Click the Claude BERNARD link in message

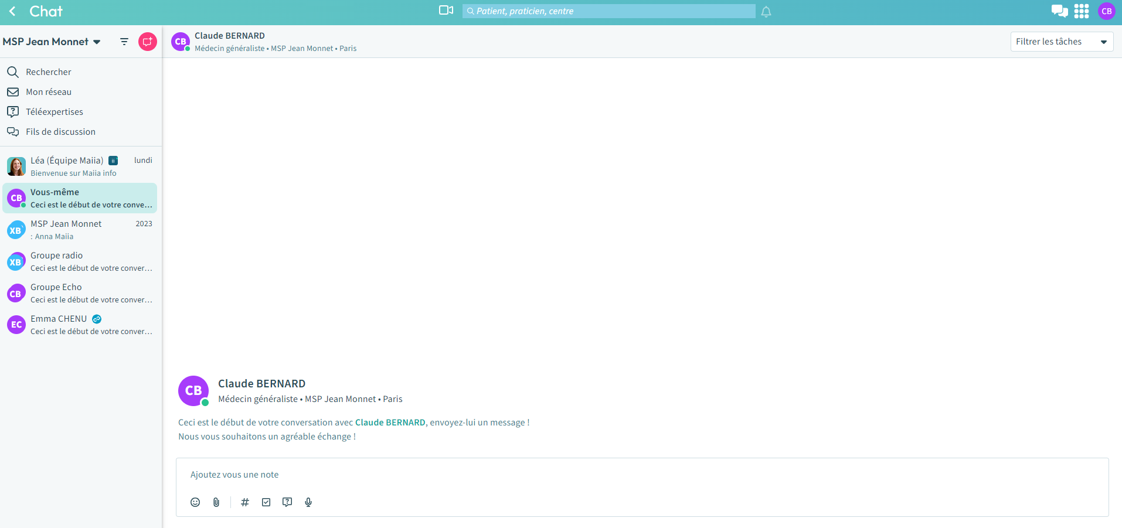click(x=390, y=423)
